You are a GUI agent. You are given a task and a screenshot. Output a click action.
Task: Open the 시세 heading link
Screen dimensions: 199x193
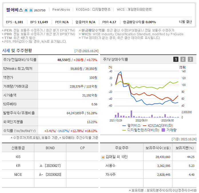[x=6, y=51]
